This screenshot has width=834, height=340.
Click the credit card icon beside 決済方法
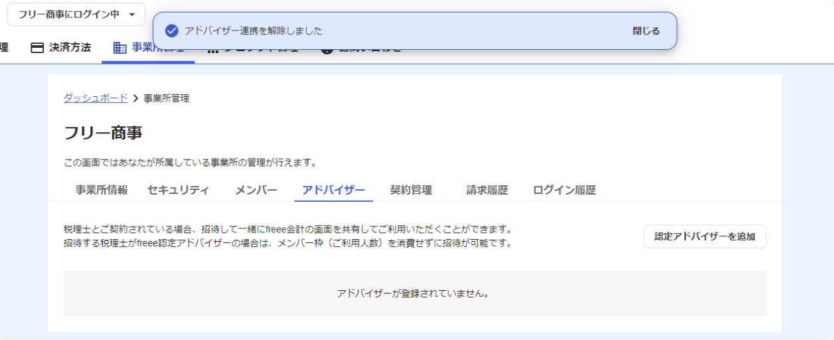pos(37,48)
